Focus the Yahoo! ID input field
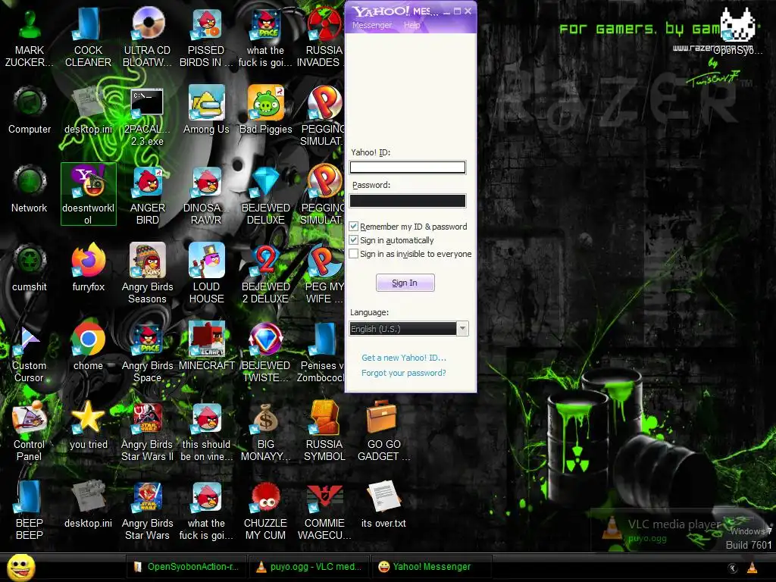 coord(408,167)
